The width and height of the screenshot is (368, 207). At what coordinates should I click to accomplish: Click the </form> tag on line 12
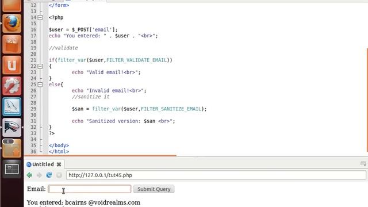(x=59, y=5)
